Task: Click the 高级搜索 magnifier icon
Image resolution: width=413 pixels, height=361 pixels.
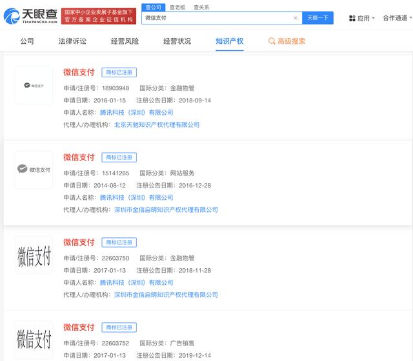Action: point(272,41)
